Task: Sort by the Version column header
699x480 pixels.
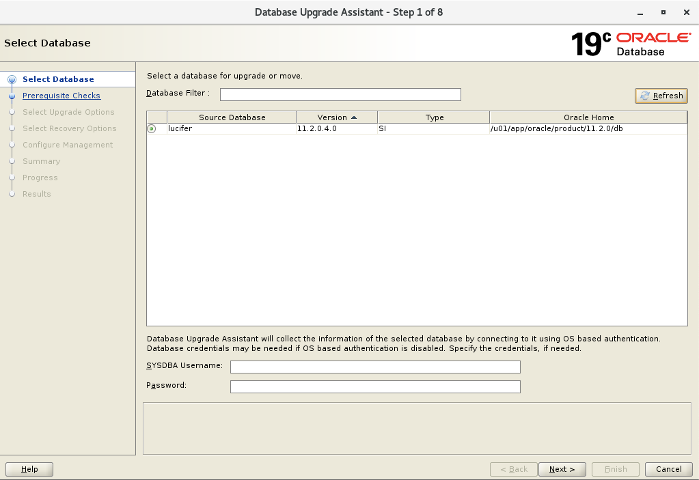Action: pyautogui.click(x=337, y=117)
